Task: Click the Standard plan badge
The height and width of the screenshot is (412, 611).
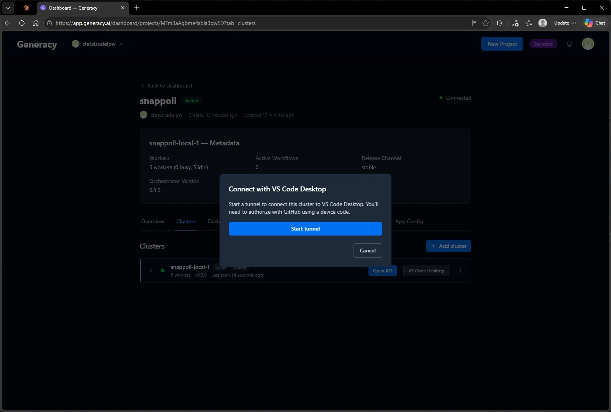Action: click(x=543, y=44)
